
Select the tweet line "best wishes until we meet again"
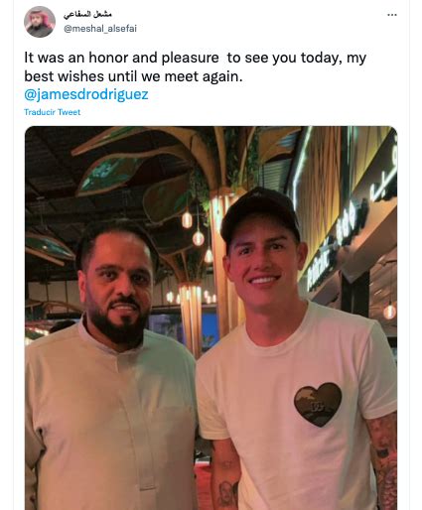[133, 76]
